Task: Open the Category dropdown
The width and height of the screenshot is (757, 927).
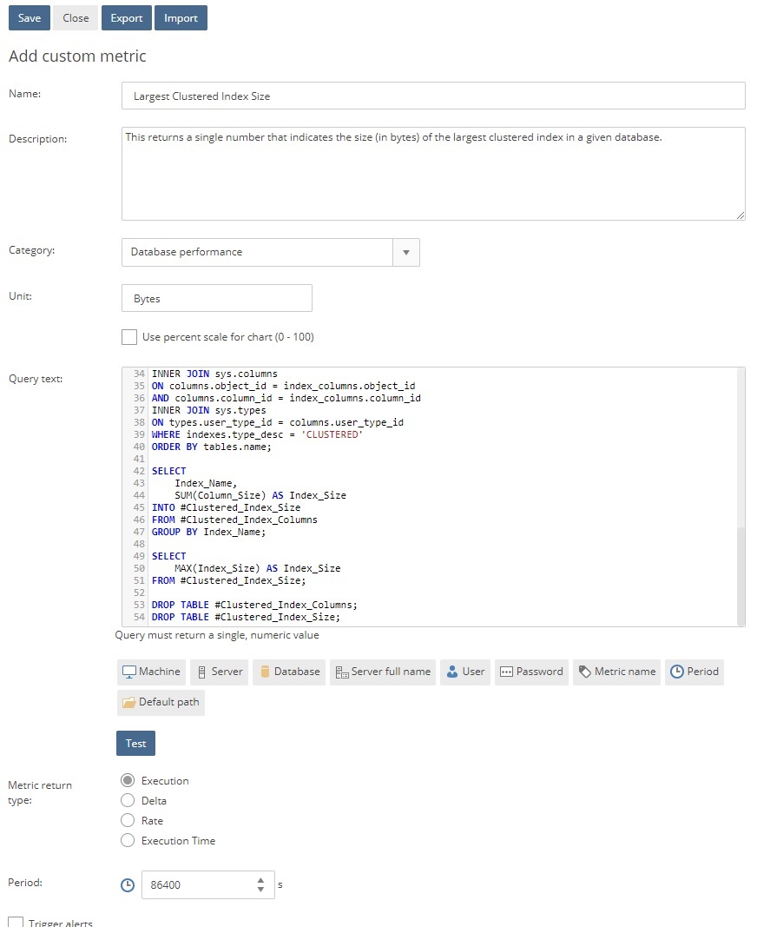Action: point(405,252)
